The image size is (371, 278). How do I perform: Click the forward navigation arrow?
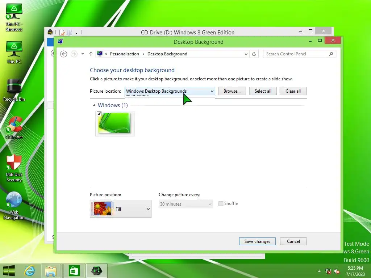(x=74, y=54)
